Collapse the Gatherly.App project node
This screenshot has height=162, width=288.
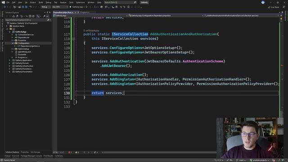coord(10,32)
